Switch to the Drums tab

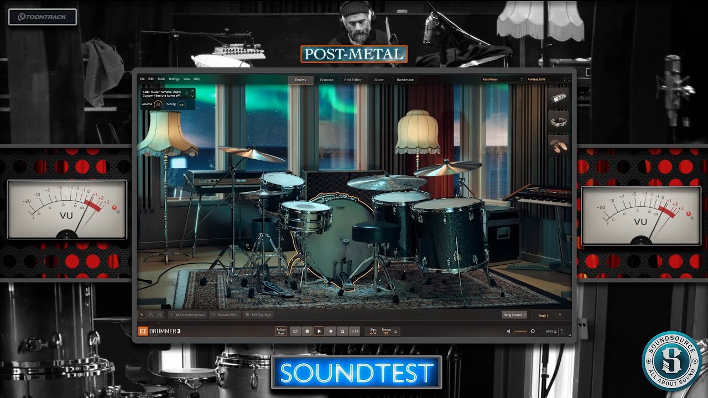click(300, 80)
